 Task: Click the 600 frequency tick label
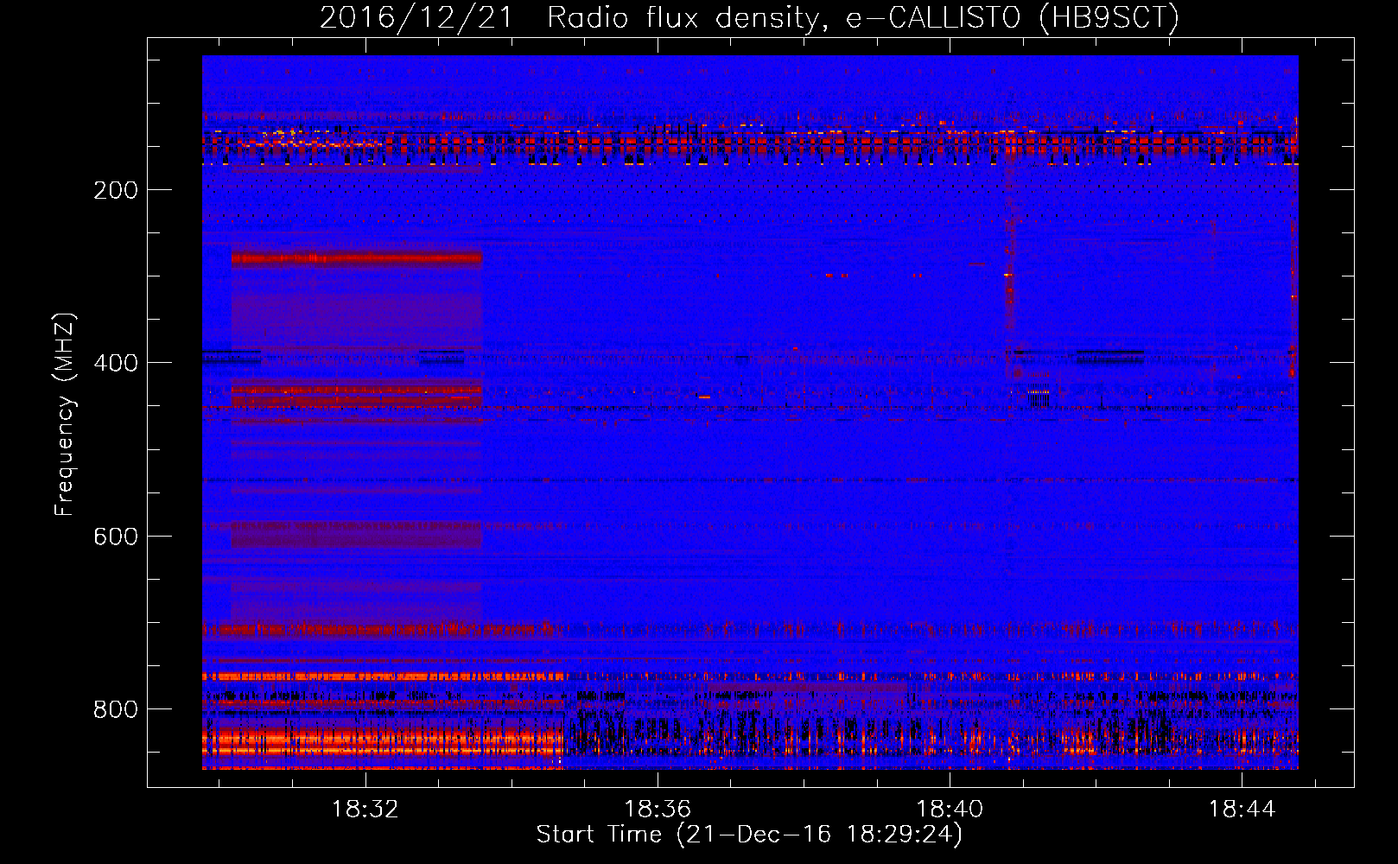tap(116, 537)
